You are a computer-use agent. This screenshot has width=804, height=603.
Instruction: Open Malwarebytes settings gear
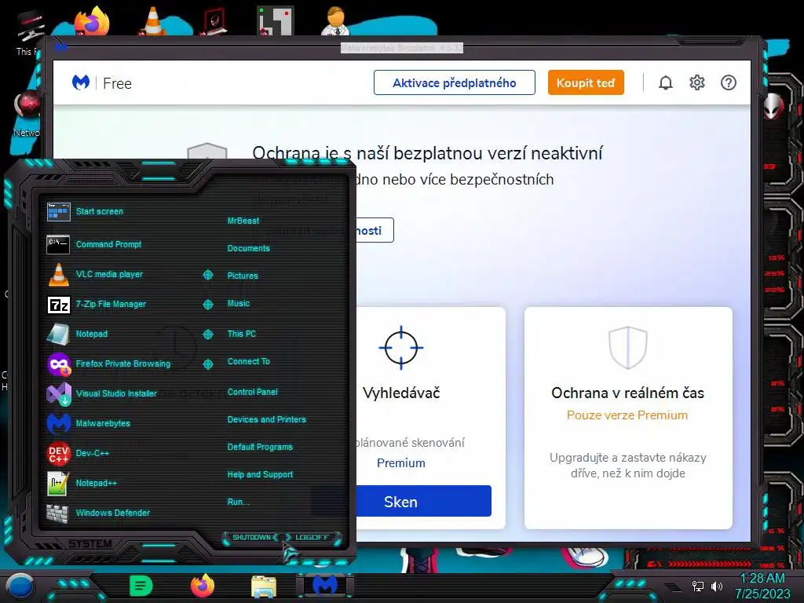pyautogui.click(x=697, y=82)
